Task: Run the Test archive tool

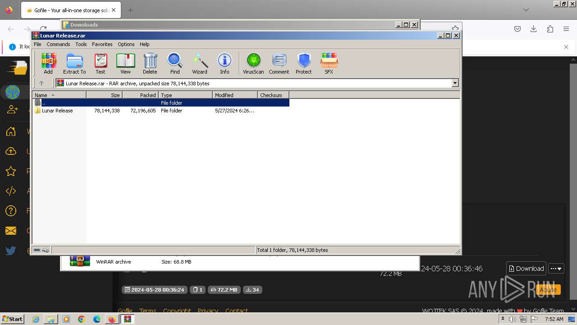Action: click(x=101, y=64)
